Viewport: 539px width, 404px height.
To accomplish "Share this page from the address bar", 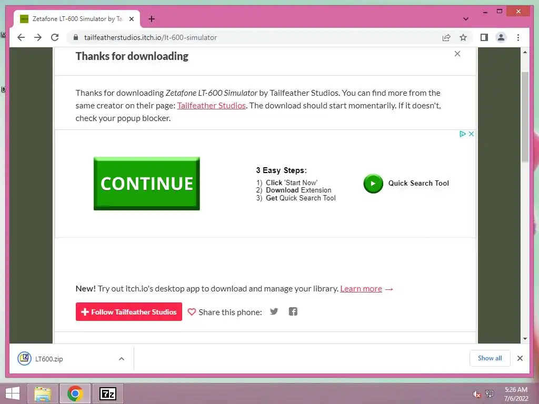I will click(x=446, y=37).
